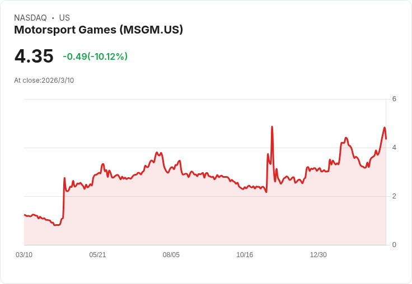412x284 pixels.
Task: Click the 0 price axis label
Action: click(x=394, y=245)
